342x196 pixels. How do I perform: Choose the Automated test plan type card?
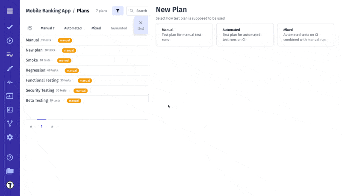coord(245,35)
